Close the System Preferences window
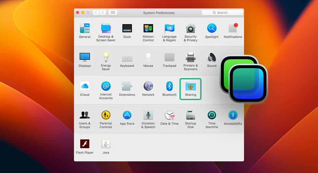This screenshot has width=318, height=173. click(x=78, y=13)
